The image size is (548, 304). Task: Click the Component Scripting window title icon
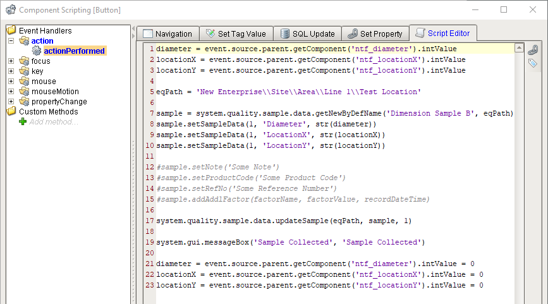(10, 10)
